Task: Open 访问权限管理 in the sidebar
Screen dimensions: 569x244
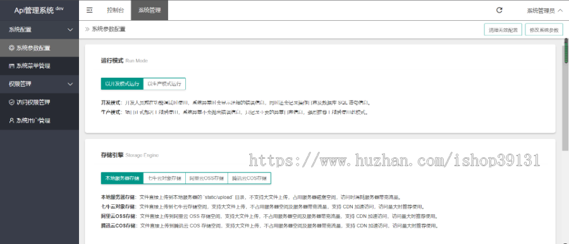Action: (40, 102)
